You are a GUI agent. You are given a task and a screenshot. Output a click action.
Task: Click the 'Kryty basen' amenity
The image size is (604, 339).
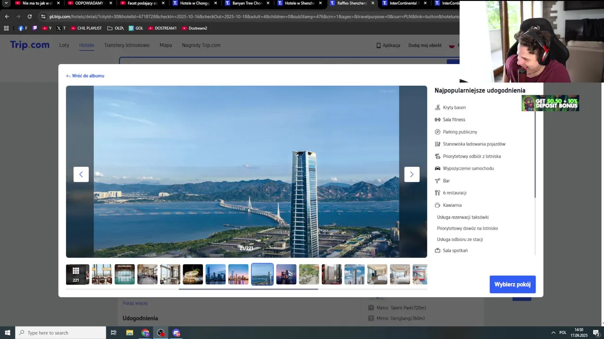click(x=450, y=107)
